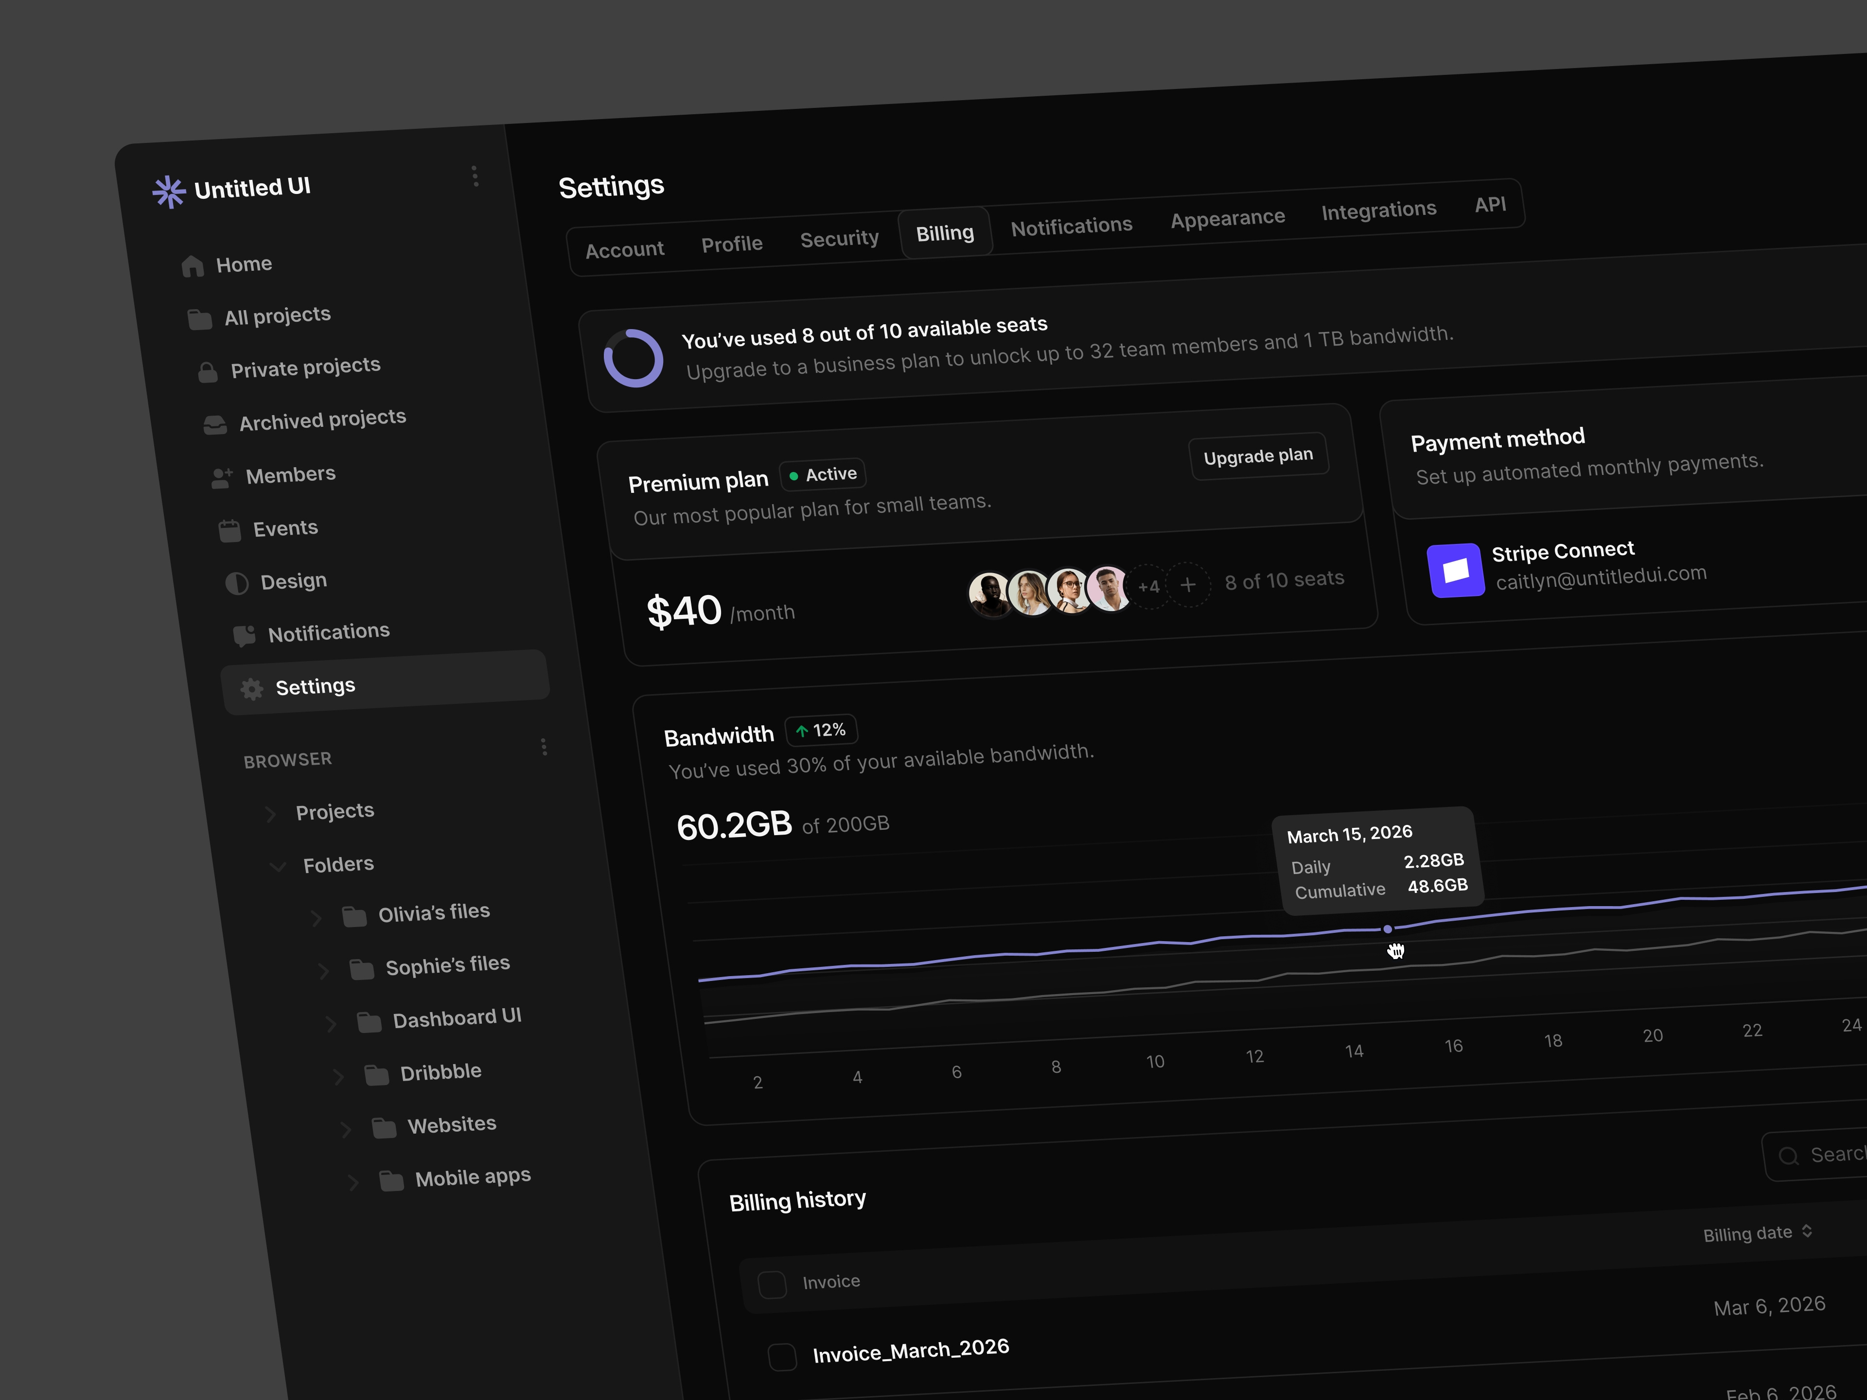This screenshot has width=1867, height=1400.
Task: Click the Mar 6, 2026 billing date
Action: (x=1769, y=1306)
